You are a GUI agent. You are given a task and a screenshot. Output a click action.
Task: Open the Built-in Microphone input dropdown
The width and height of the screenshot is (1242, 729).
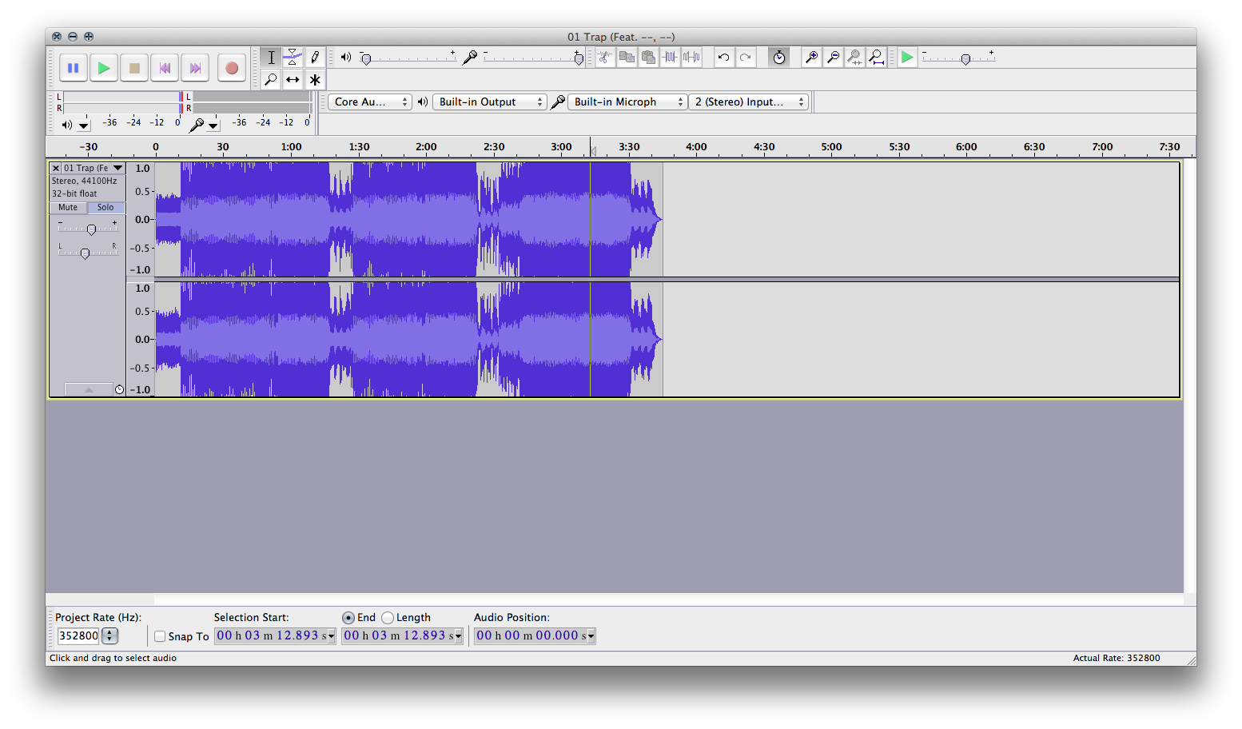627,102
